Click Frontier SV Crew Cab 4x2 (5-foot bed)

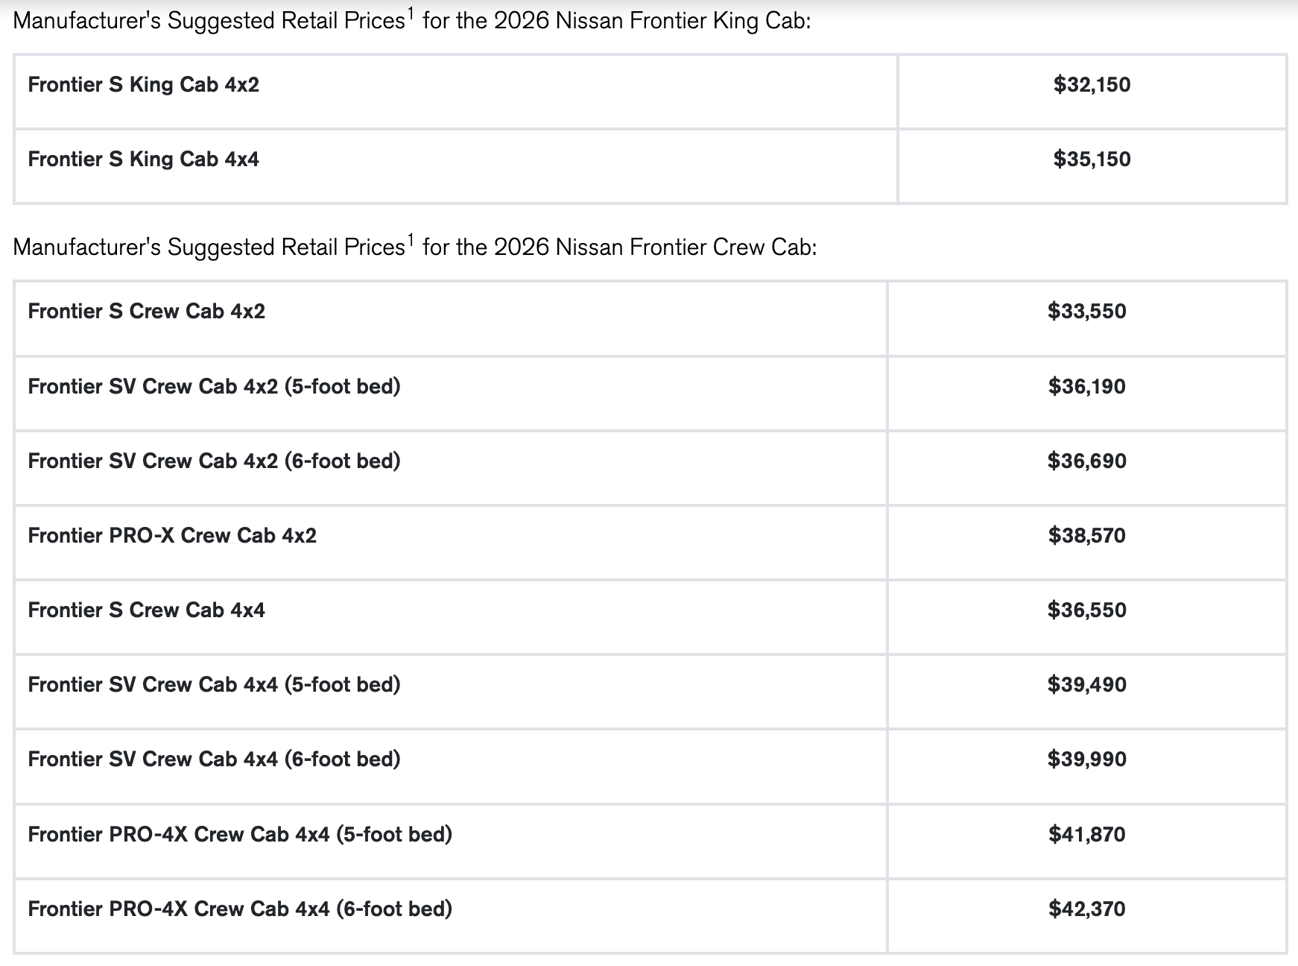[214, 386]
